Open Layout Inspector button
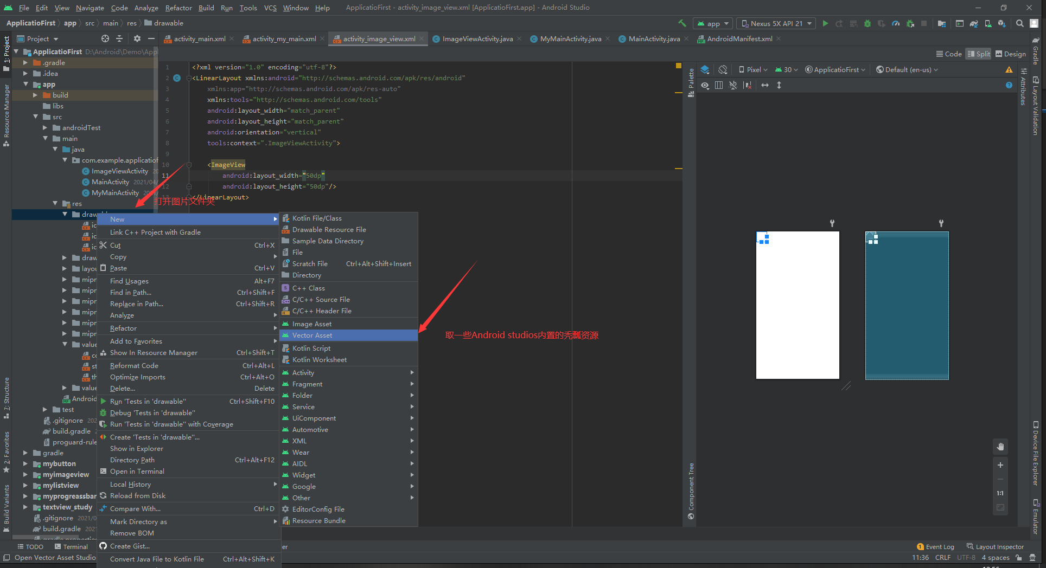Viewport: 1046px width, 568px height. tap(996, 547)
